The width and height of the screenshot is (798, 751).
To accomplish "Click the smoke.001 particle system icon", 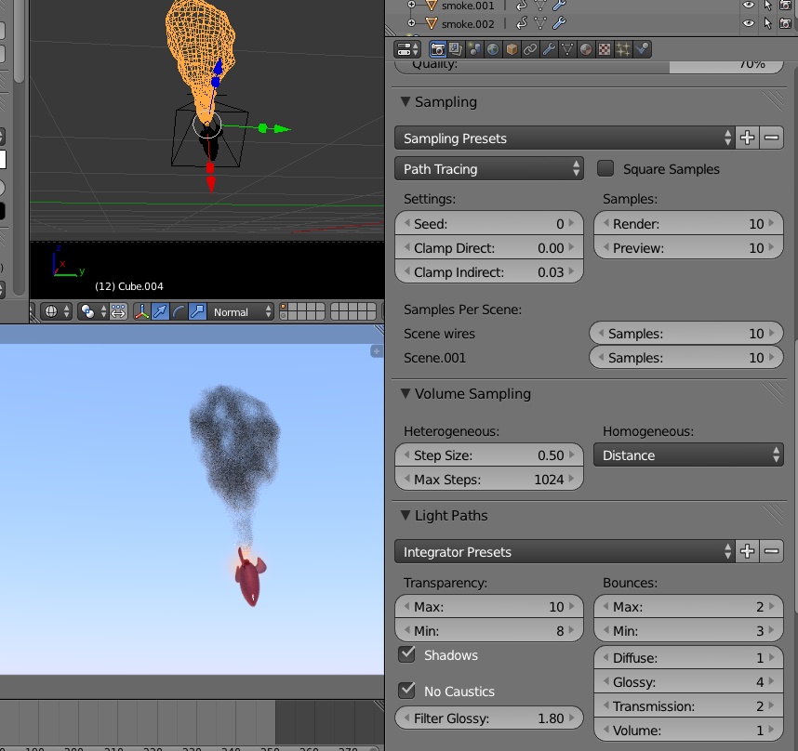I will (522, 6).
